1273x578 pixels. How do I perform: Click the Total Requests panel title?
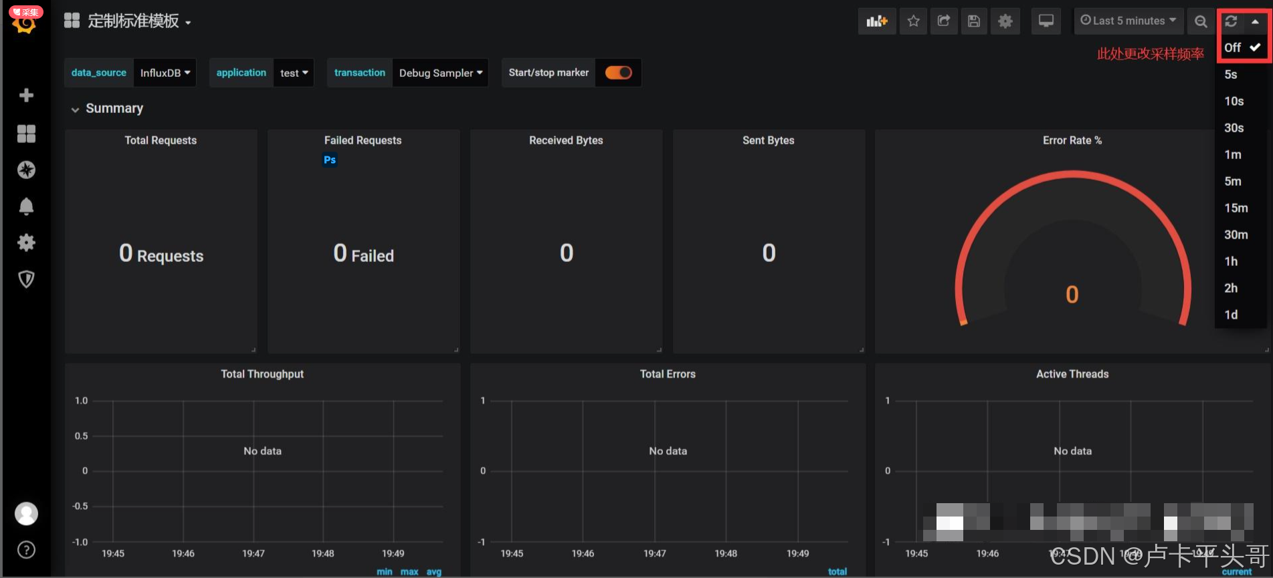pyautogui.click(x=161, y=140)
